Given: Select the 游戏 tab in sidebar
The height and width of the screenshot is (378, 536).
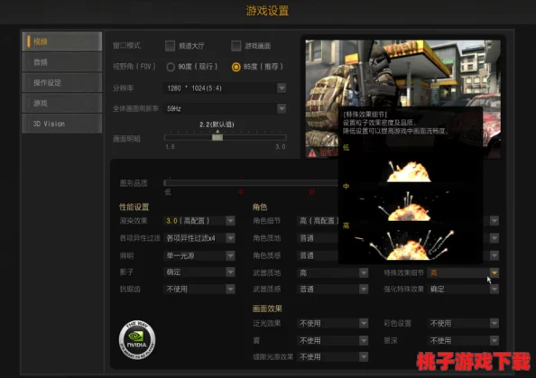Looking at the screenshot, I should [62, 103].
